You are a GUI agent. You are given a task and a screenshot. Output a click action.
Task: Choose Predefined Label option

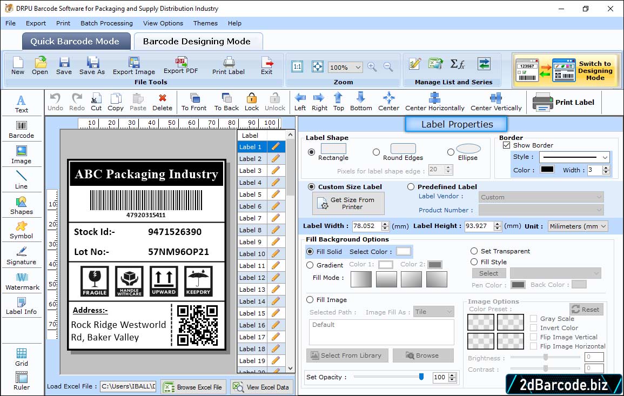pos(411,187)
